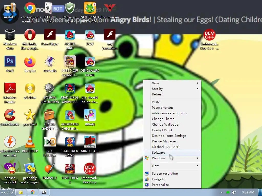262x196 pixels.
Task: Click the 'PISSED OFF AVIANS' Seasons icon
Action: click(x=70, y=61)
